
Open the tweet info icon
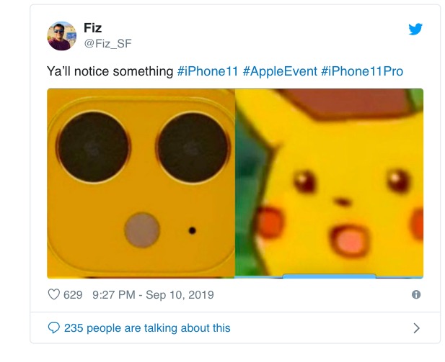tap(415, 294)
